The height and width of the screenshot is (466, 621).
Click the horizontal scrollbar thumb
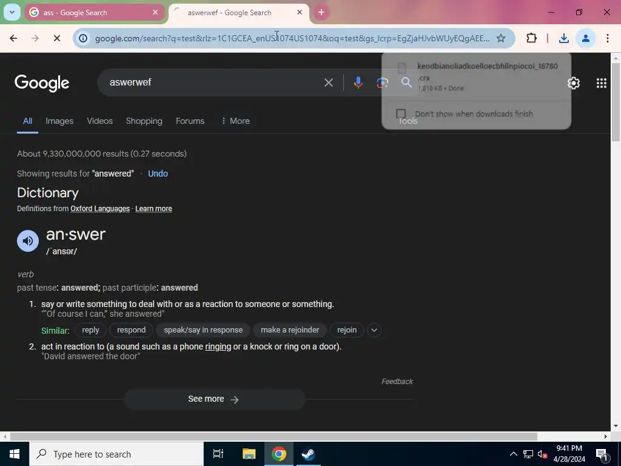pyautogui.click(x=274, y=437)
